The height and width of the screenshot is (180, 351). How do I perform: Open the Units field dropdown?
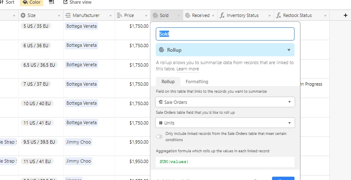pyautogui.click(x=225, y=122)
